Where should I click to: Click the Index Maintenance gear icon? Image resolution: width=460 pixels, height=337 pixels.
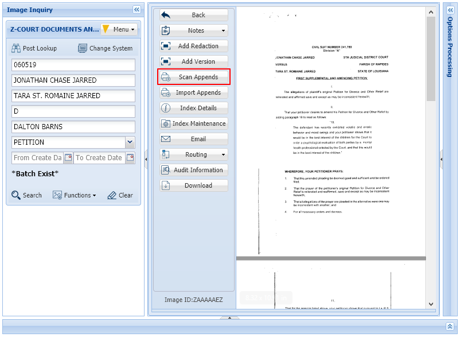coord(166,123)
